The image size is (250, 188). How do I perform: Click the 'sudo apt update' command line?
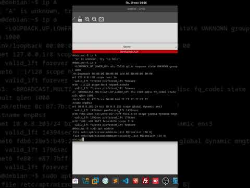tap(93, 128)
